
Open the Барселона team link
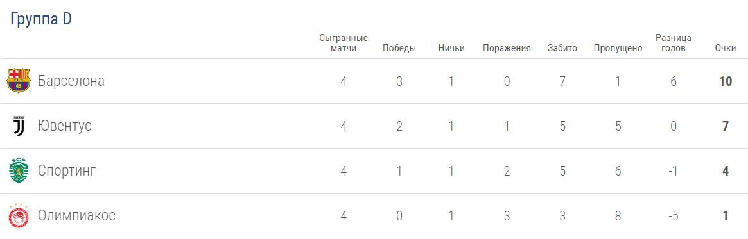tap(71, 81)
